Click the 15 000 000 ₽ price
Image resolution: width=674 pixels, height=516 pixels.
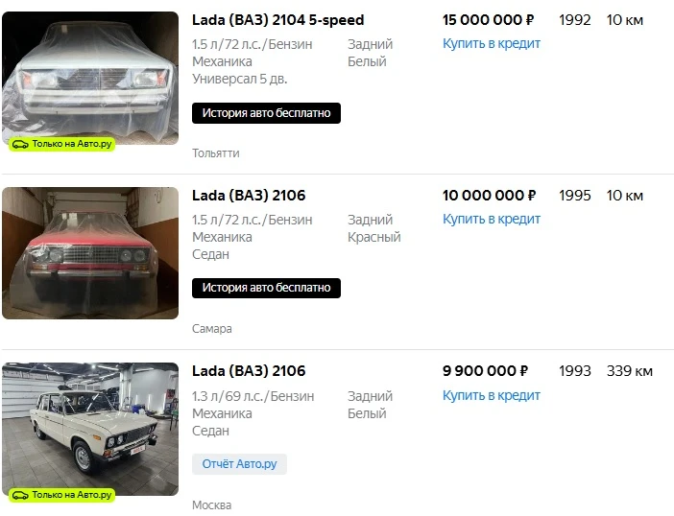tap(489, 20)
